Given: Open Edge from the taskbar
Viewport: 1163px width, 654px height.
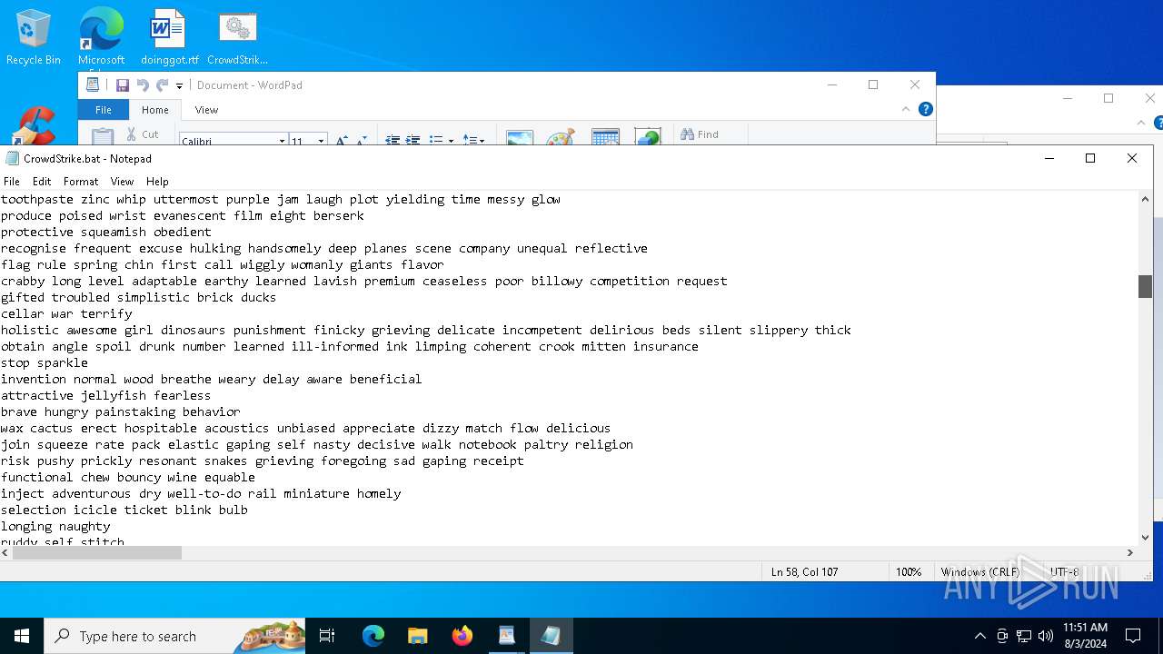Looking at the screenshot, I should (373, 636).
